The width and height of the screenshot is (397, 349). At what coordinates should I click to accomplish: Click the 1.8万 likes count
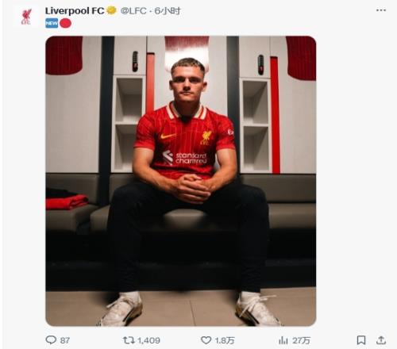coord(225,340)
